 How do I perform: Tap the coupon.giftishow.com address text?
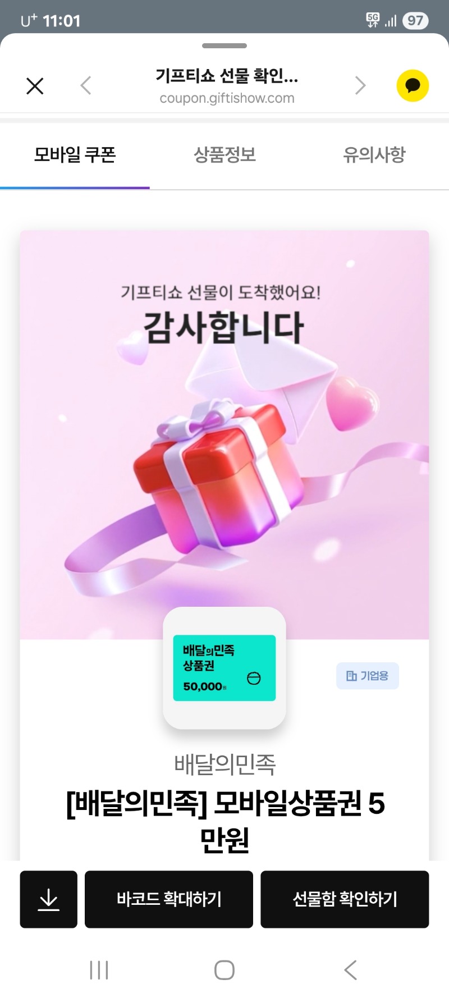[x=227, y=98]
